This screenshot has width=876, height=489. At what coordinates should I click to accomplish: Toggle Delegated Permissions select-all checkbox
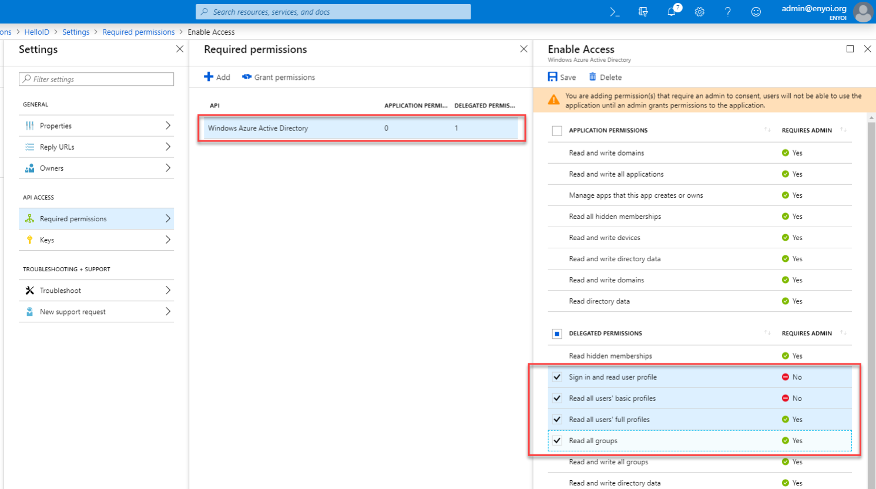tap(557, 334)
